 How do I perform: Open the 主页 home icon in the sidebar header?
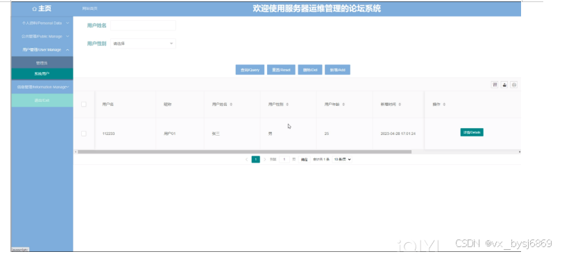(35, 9)
